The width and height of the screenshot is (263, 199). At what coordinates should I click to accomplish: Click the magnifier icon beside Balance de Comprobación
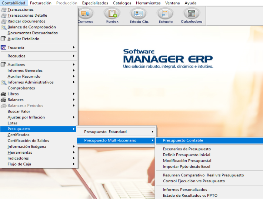click(4, 27)
